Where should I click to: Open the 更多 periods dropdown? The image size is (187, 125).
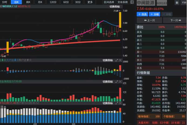click(x=90, y=2)
